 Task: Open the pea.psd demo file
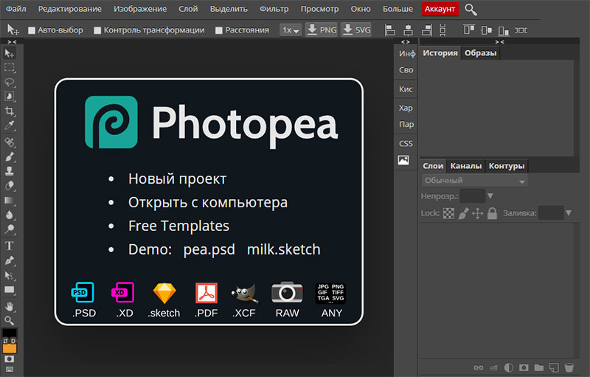[x=209, y=249]
